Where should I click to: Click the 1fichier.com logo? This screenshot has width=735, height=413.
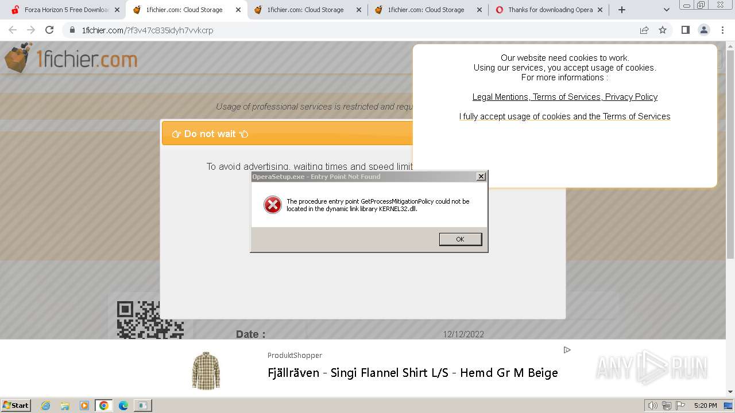71,59
